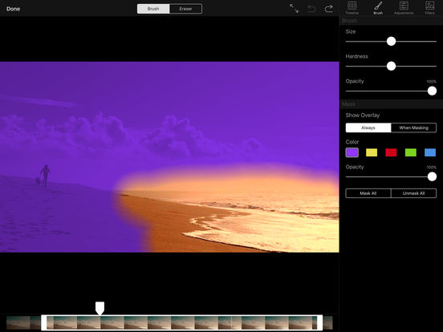
Task: Tap Done in the top bar
Action: (13, 9)
